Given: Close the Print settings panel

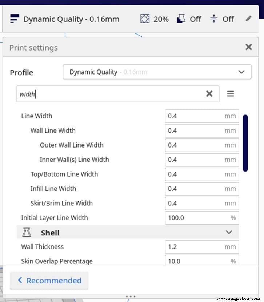Looking at the screenshot, I should 248,47.
